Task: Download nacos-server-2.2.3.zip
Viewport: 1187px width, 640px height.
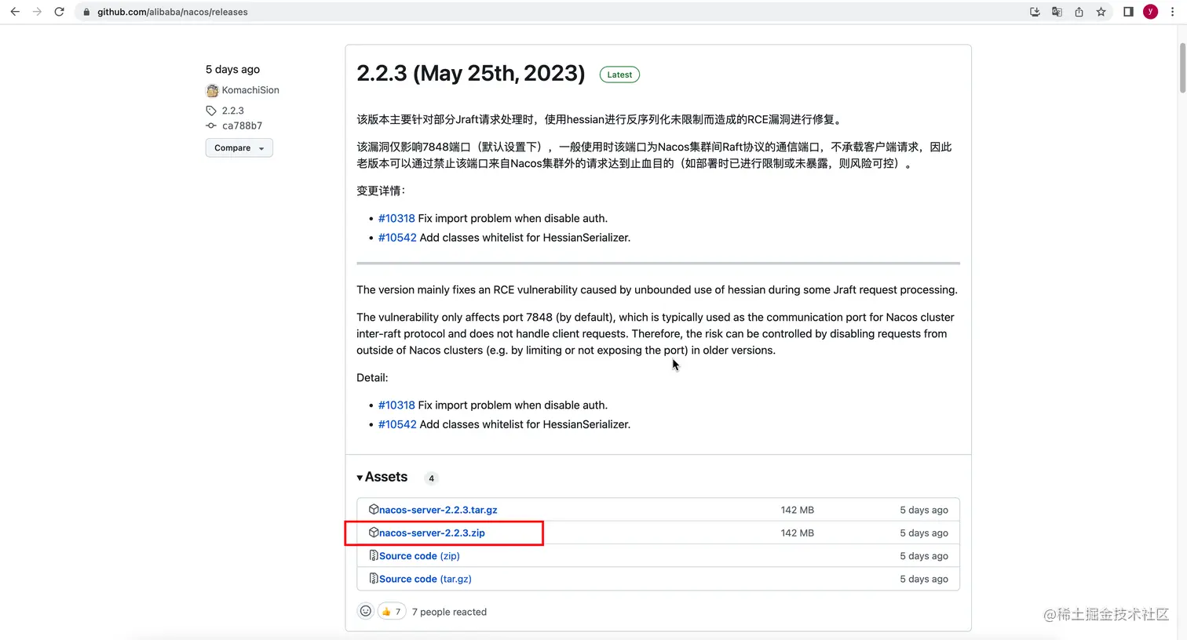Action: click(432, 533)
